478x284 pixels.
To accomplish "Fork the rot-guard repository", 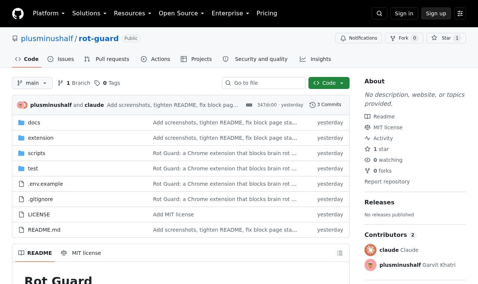I will click(404, 38).
